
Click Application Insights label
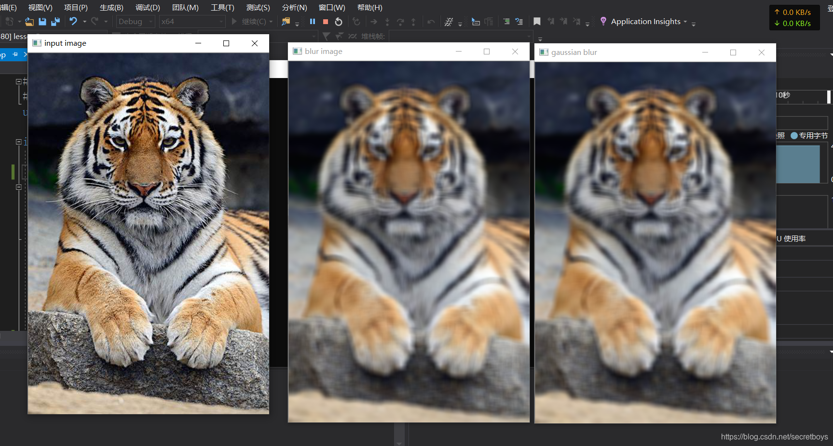pyautogui.click(x=645, y=22)
